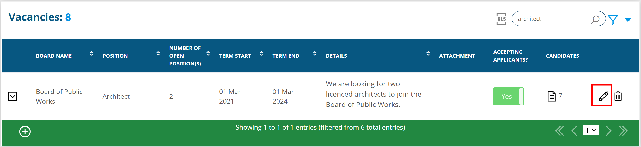The image size is (641, 147).
Task: Export vacancies to XLS file
Action: pos(501,19)
